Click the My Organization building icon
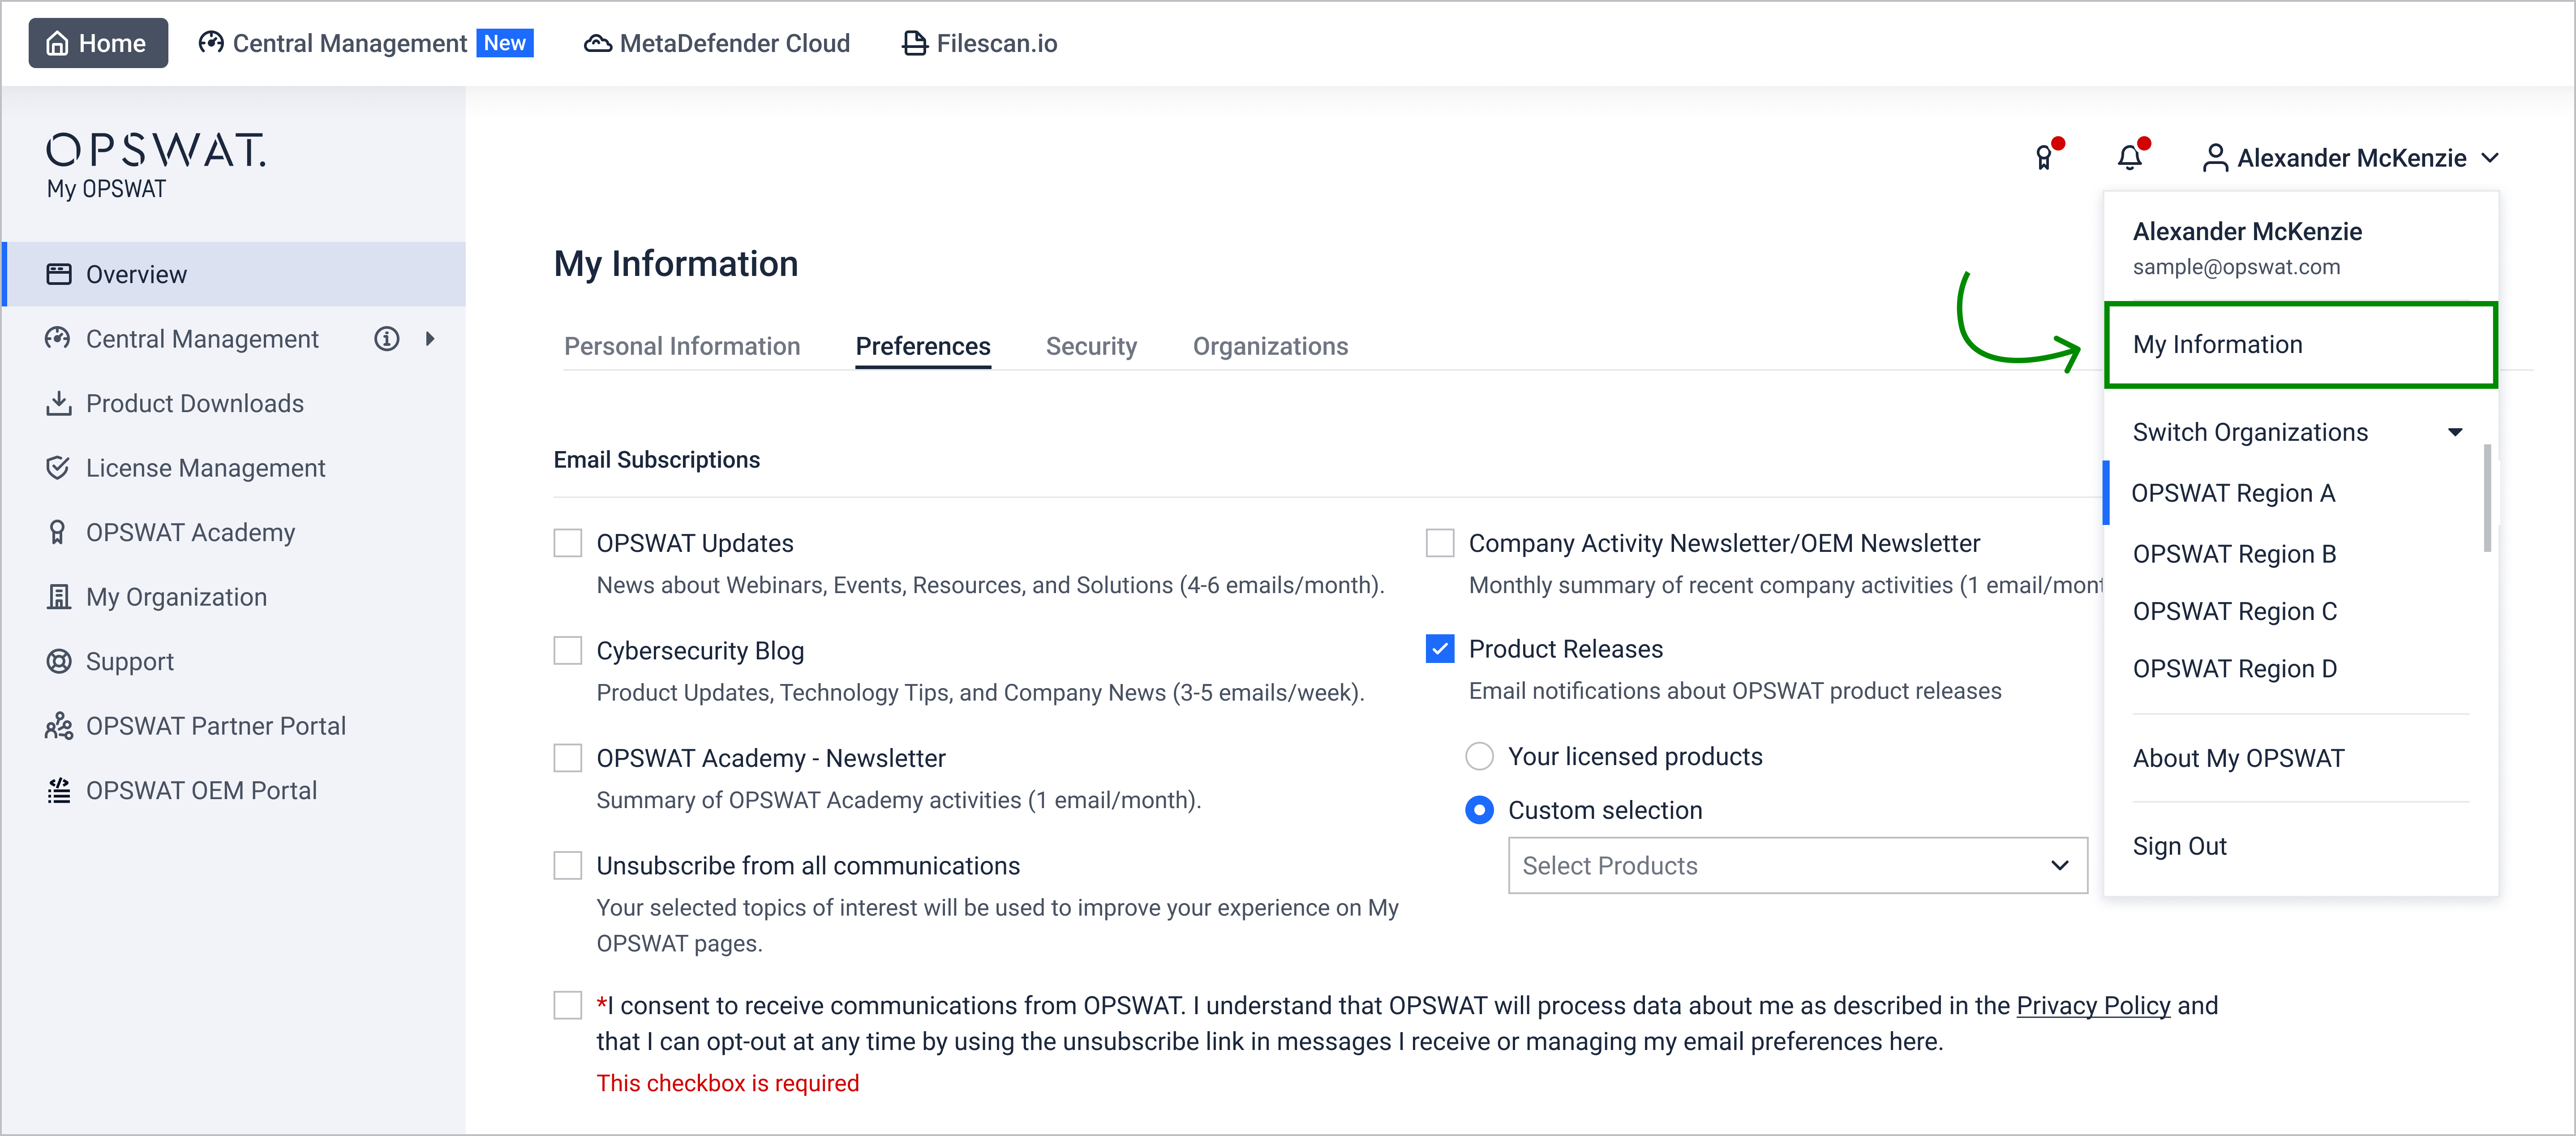This screenshot has width=2576, height=1136. click(x=59, y=596)
